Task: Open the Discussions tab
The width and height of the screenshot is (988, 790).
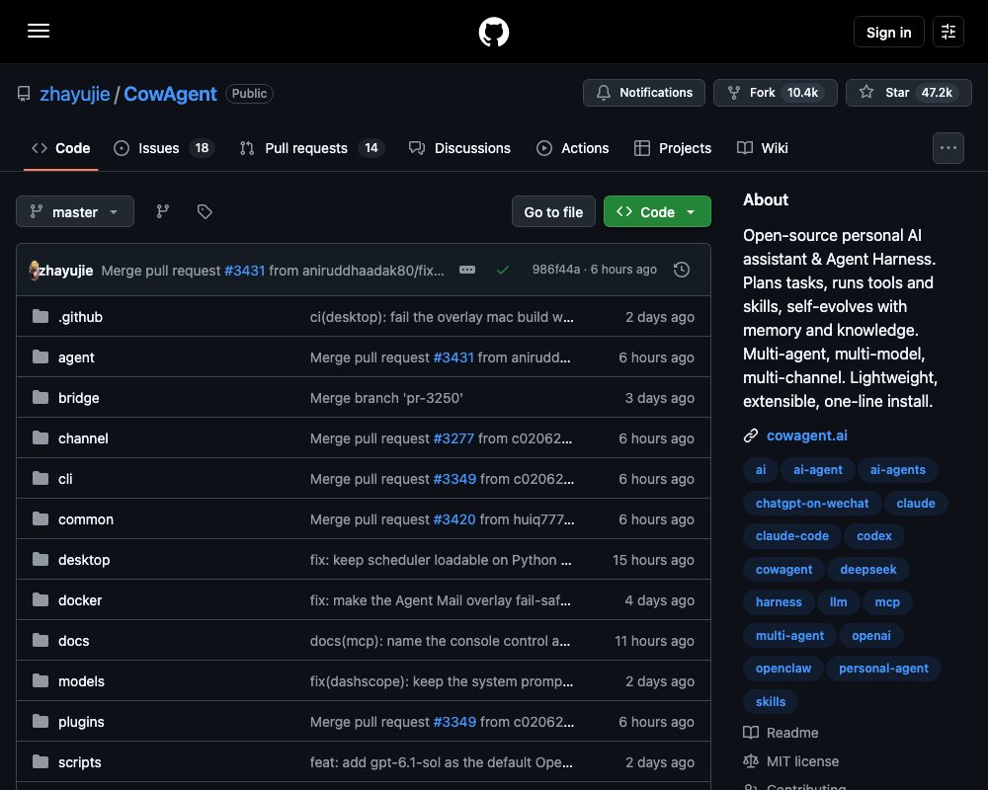Action: 459,148
